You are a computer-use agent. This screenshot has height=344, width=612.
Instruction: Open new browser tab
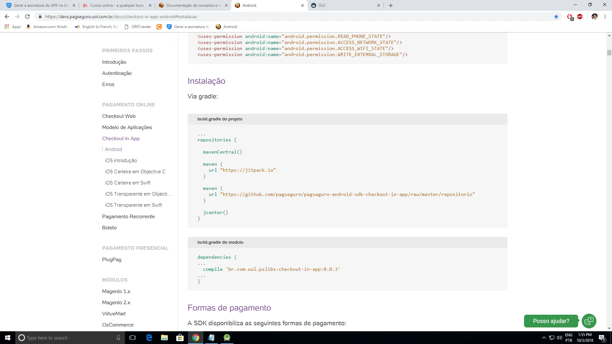point(391,5)
